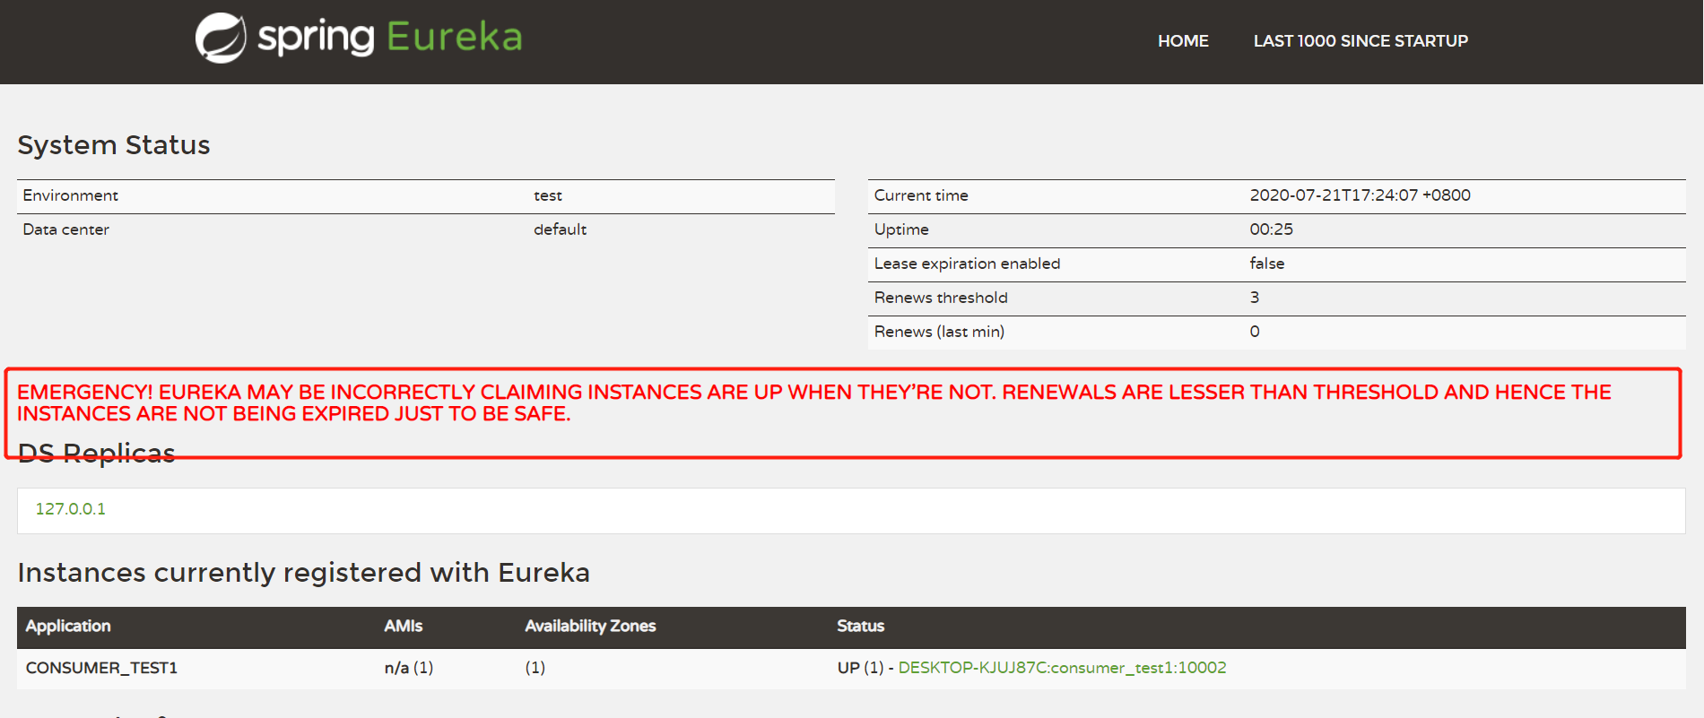Screen dimensions: 1704x718
Task: Select the Current time label
Action: click(921, 195)
